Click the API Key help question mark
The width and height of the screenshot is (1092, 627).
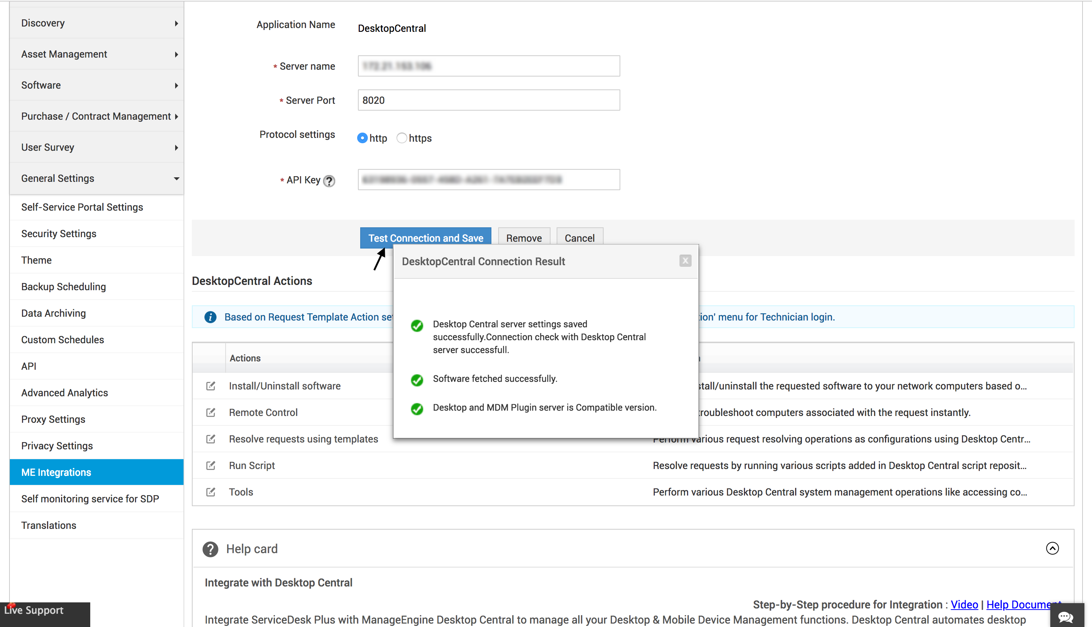[329, 181]
